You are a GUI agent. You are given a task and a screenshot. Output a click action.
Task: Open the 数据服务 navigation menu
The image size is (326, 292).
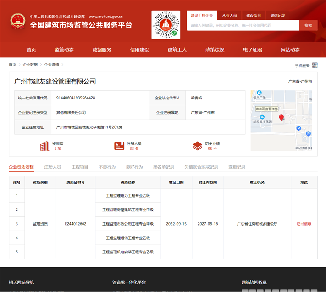(x=101, y=50)
